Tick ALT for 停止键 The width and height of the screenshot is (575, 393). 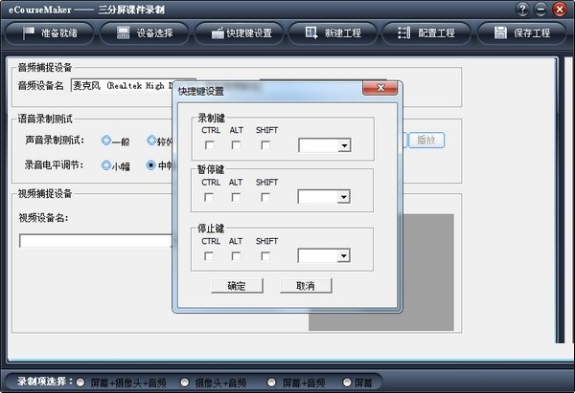[236, 256]
